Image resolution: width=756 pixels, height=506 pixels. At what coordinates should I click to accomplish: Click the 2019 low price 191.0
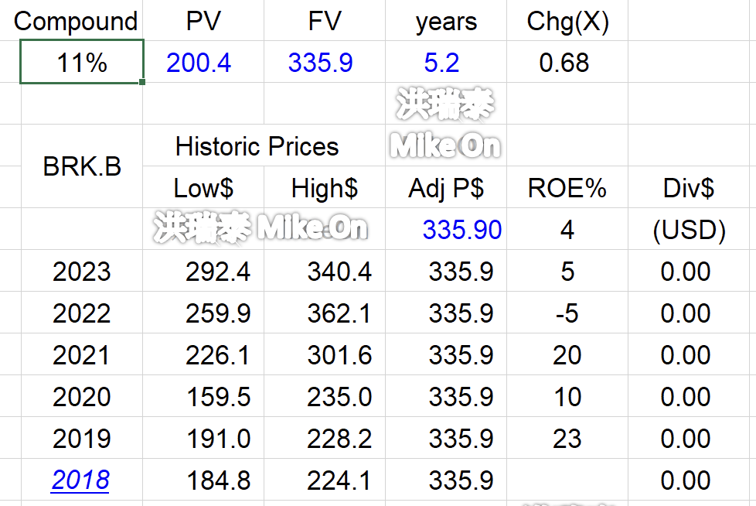(x=219, y=439)
